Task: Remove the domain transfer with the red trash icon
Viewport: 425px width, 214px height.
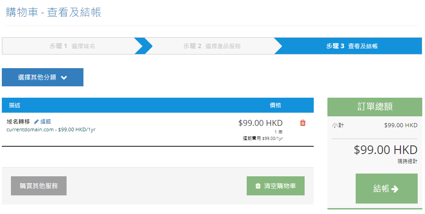Action: [303, 123]
